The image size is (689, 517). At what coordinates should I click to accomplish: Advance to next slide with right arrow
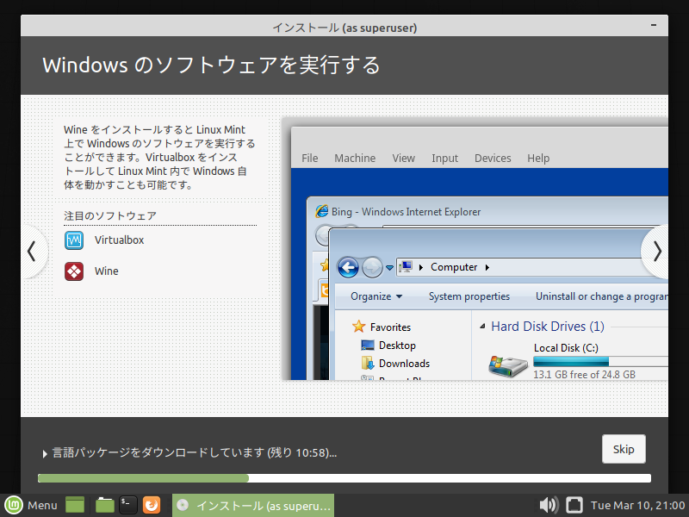[x=656, y=252]
